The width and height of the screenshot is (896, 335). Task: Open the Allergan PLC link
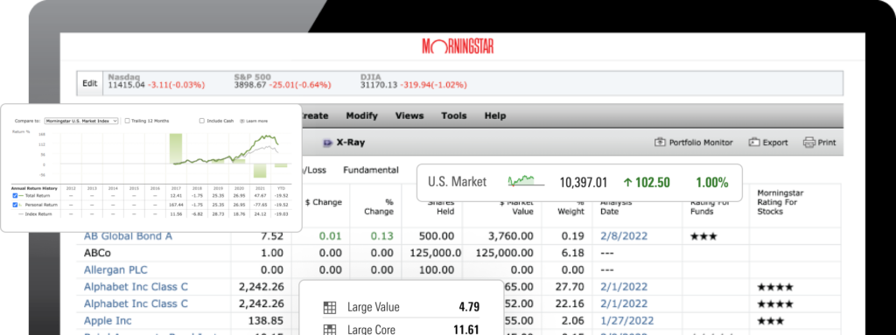116,269
